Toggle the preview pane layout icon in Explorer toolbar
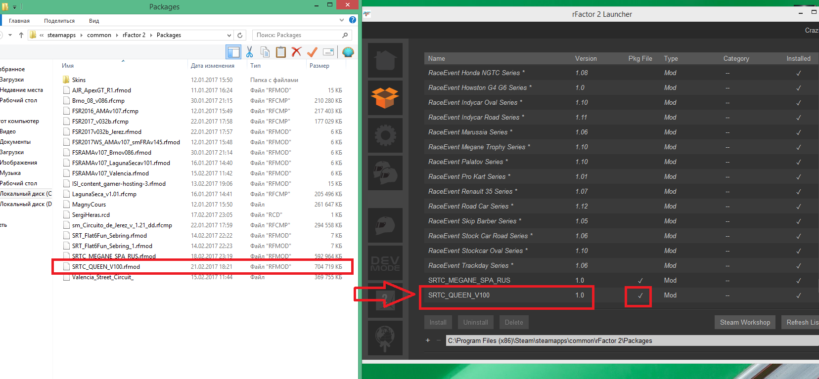 [233, 52]
